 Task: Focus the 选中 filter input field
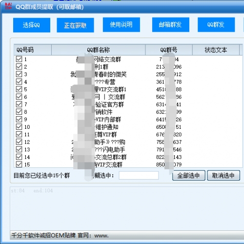coord(139,176)
